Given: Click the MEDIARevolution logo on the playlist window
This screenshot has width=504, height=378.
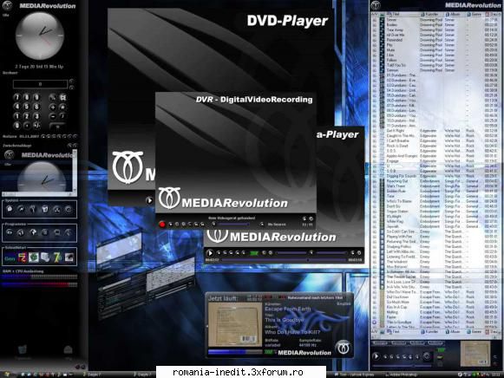Looking at the screenshot, I should [376, 5].
